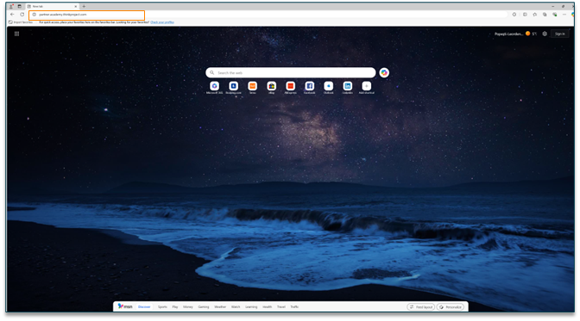Click the magnifier icon in search box
The width and height of the screenshot is (580, 321).
[x=212, y=72]
